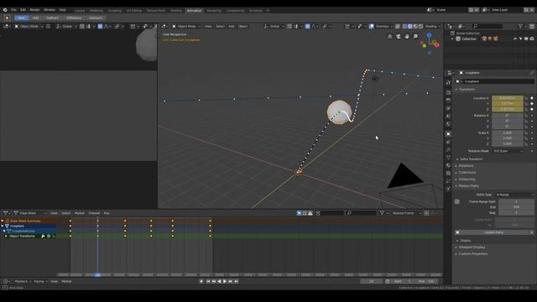Click the motion path Frame Range End field

tap(516, 207)
